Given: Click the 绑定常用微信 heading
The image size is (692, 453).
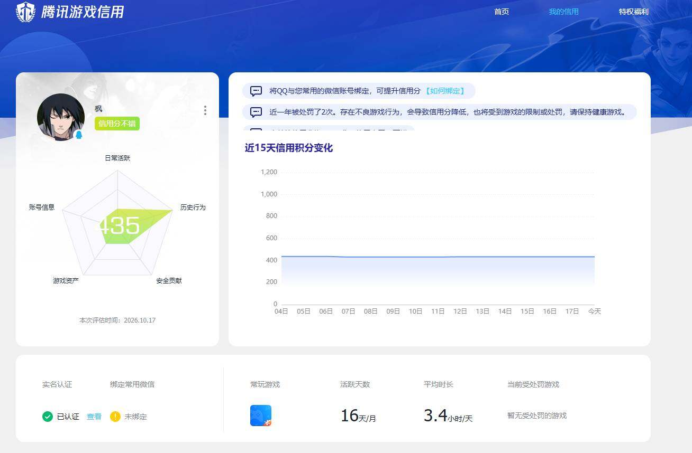Looking at the screenshot, I should 132,384.
